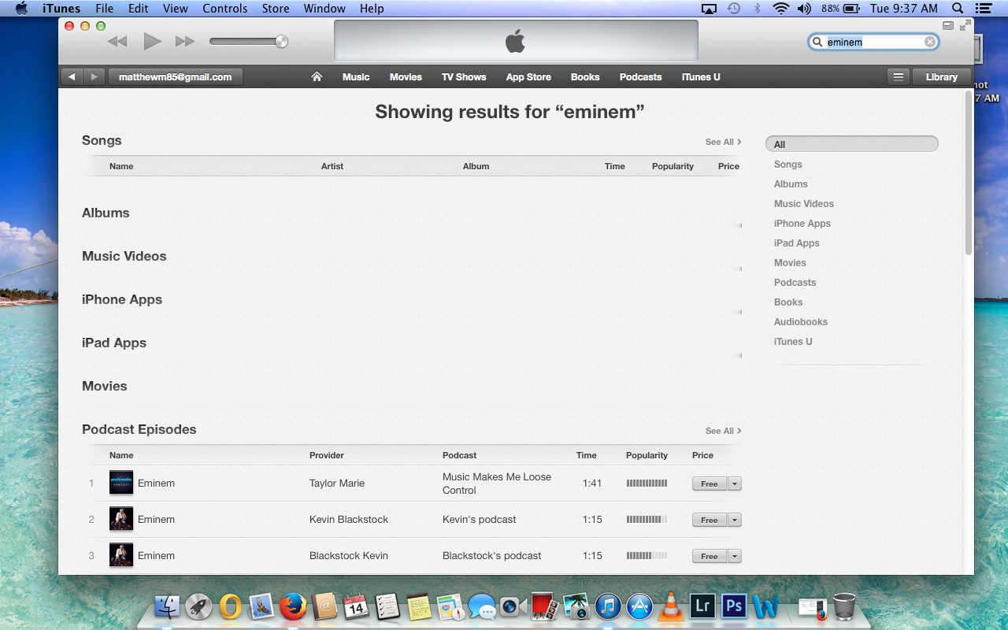Click the Wi-Fi status icon
This screenshot has height=630, width=1008.
pyautogui.click(x=781, y=9)
